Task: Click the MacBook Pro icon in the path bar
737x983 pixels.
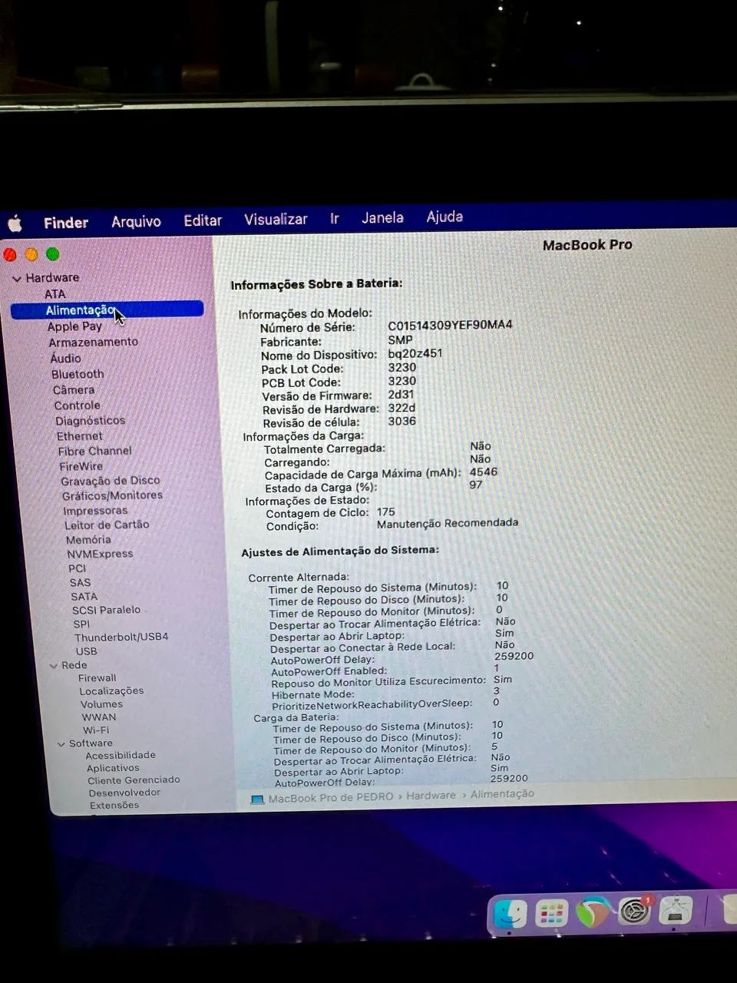Action: pyautogui.click(x=258, y=795)
